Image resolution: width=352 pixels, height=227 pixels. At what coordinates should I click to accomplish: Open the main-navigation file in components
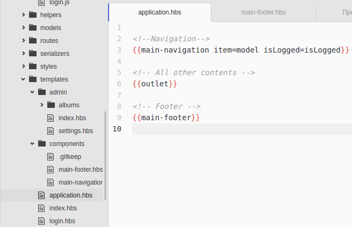pos(81,182)
